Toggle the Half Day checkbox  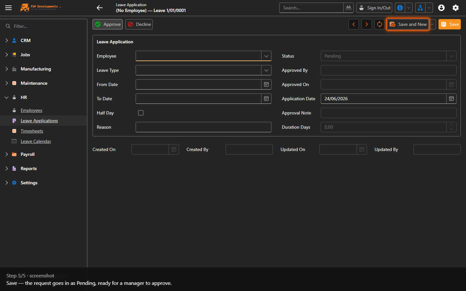[x=141, y=113]
